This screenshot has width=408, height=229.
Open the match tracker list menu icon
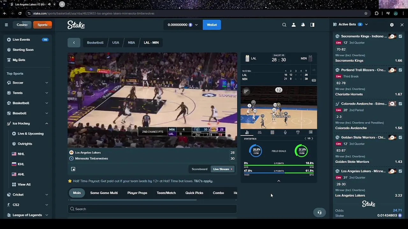click(246, 92)
